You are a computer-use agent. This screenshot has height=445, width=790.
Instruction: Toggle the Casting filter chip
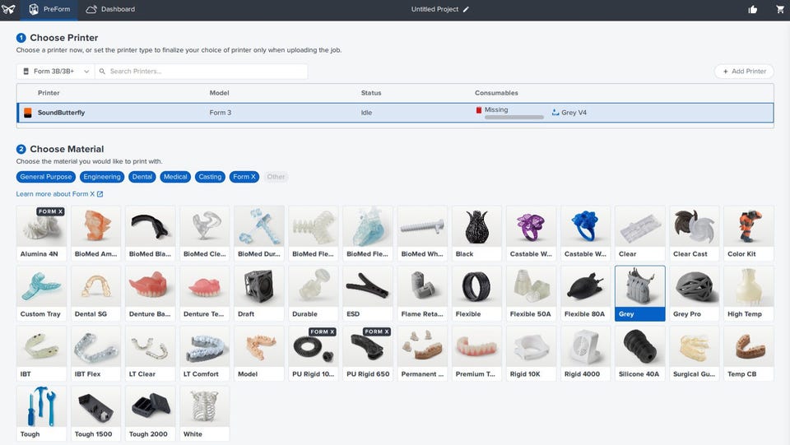click(210, 177)
